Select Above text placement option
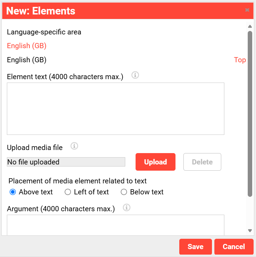 click(x=13, y=192)
